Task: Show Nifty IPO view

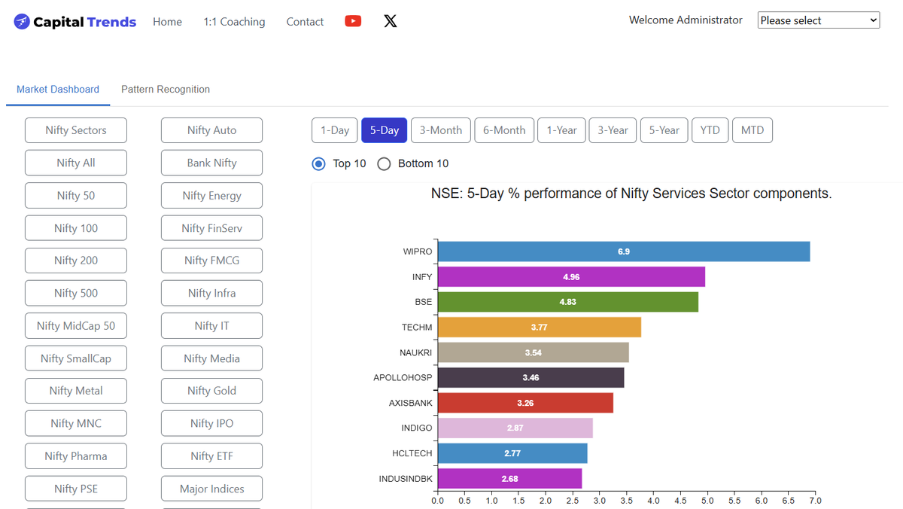Action: click(211, 423)
